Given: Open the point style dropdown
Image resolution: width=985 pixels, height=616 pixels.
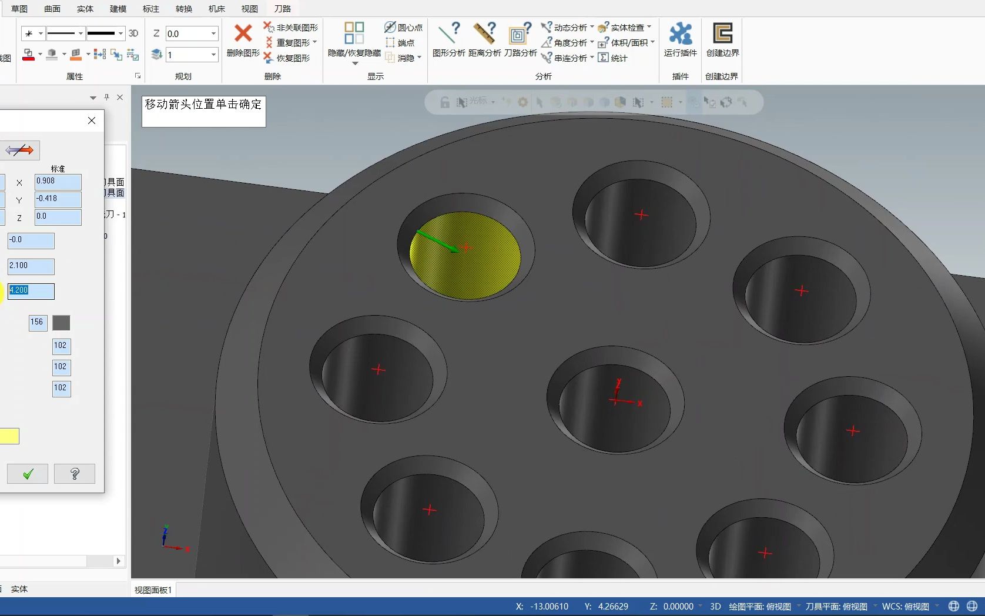Looking at the screenshot, I should 41,34.
